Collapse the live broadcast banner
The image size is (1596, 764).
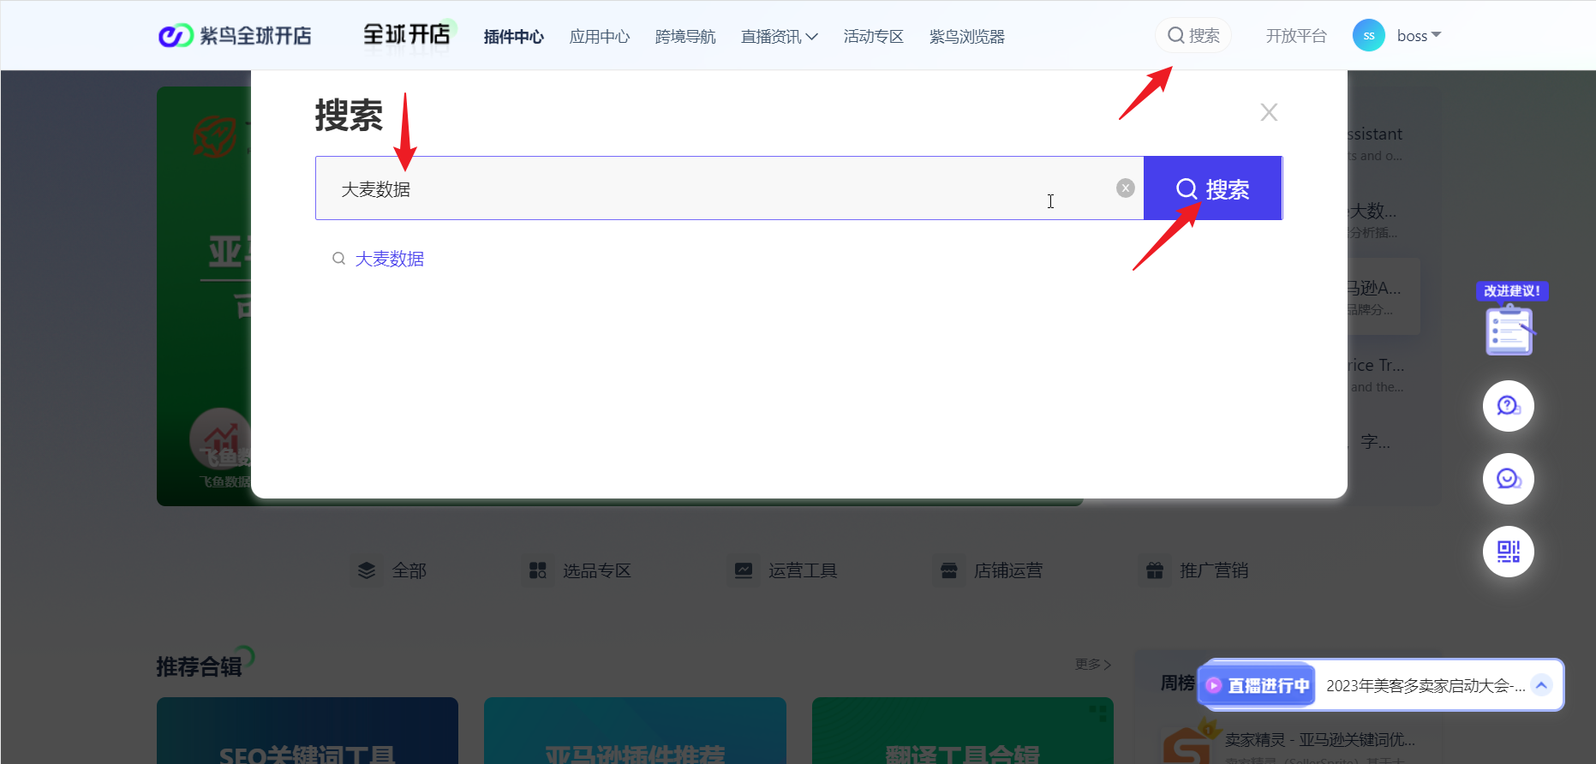(1541, 684)
